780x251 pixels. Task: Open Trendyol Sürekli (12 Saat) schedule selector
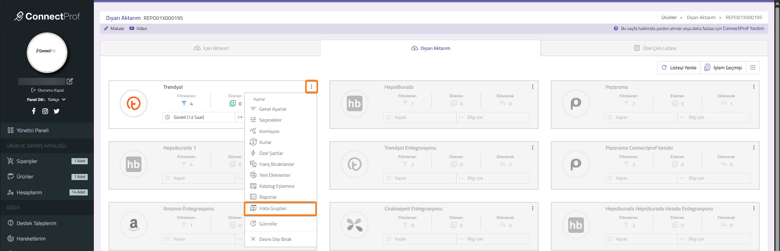199,118
